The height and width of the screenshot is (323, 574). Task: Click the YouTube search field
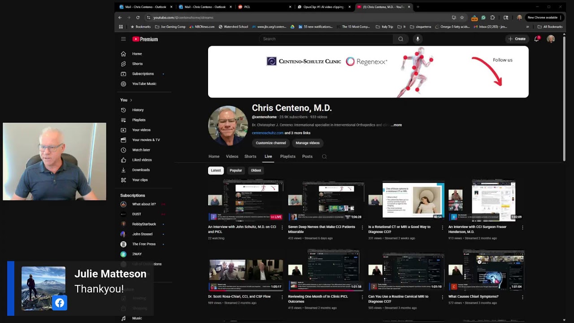[326, 39]
